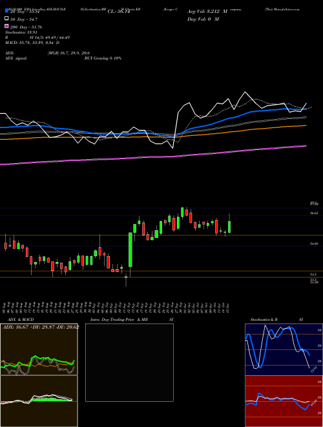This screenshot has height=427, width=323.
Task: Click the blue Stochastics chart panel
Action: coord(284,349)
